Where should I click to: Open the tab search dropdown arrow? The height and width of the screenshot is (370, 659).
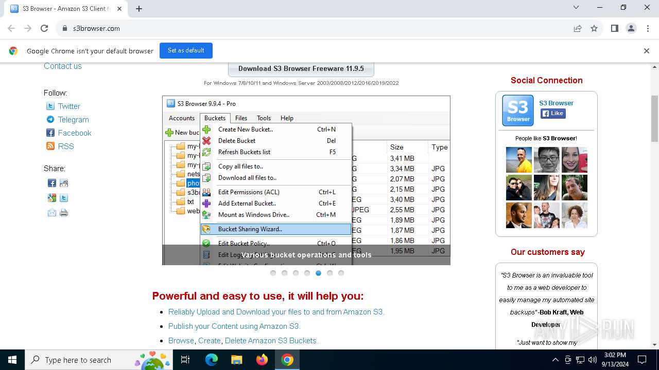576,8
